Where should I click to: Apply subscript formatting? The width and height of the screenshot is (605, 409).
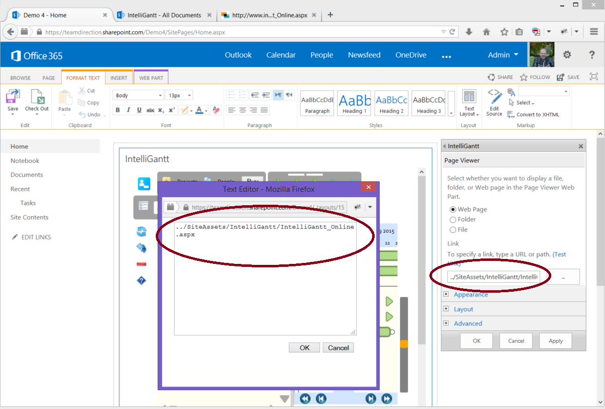[161, 110]
